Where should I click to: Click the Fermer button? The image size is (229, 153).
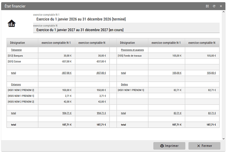[204, 146]
